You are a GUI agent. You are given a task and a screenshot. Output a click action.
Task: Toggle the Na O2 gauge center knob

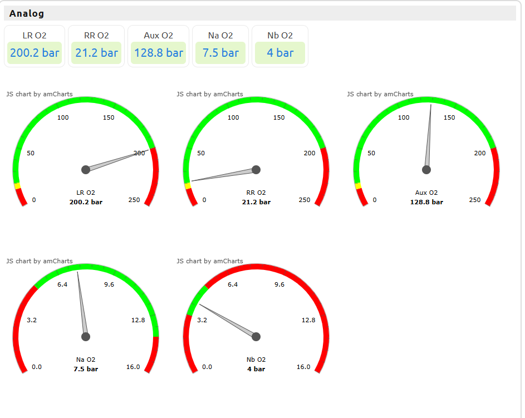tap(85, 336)
